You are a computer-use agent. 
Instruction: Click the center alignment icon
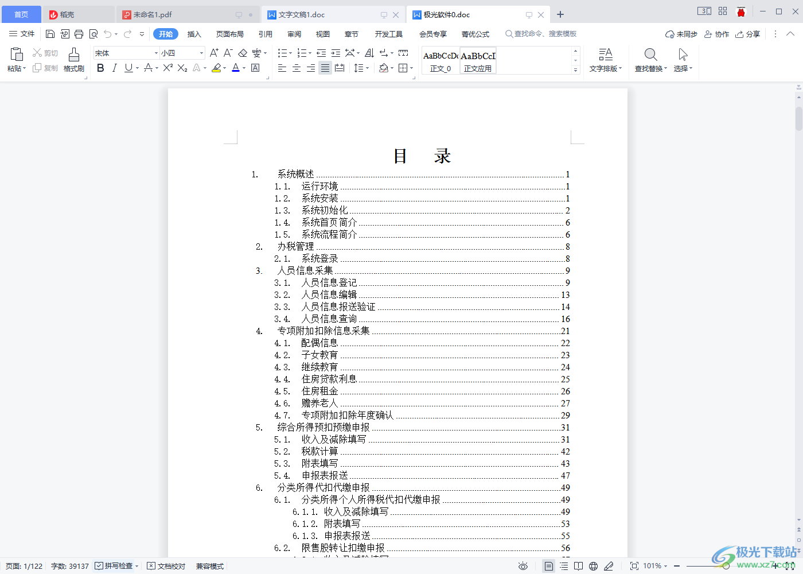(296, 68)
